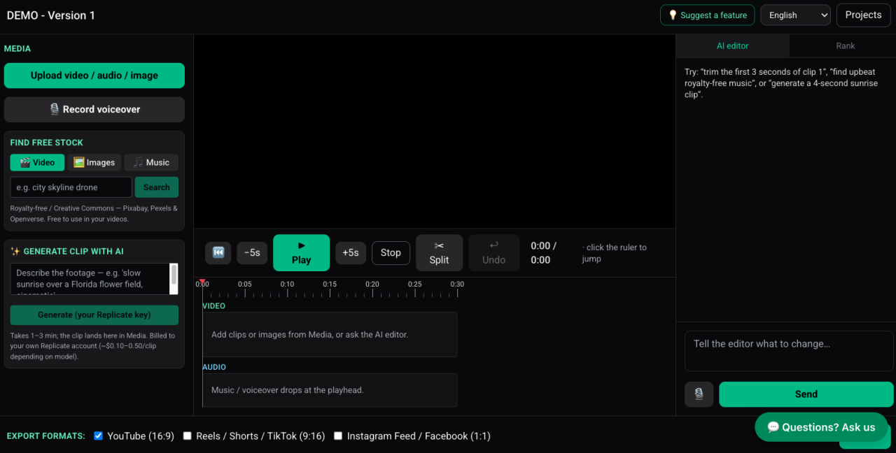Click the microphone icon beside Send
This screenshot has width=896, height=453.
(x=699, y=394)
